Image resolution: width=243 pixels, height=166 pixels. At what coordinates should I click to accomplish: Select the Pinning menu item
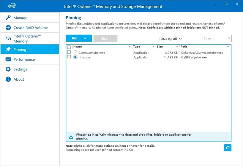30,49
